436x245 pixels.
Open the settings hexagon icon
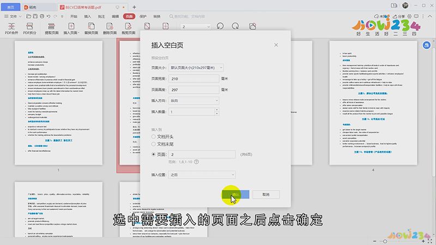tap(410, 16)
